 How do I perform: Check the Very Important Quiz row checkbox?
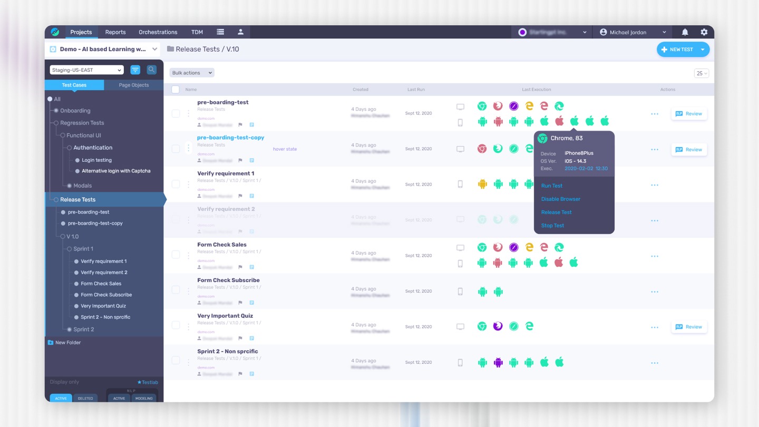coord(176,326)
